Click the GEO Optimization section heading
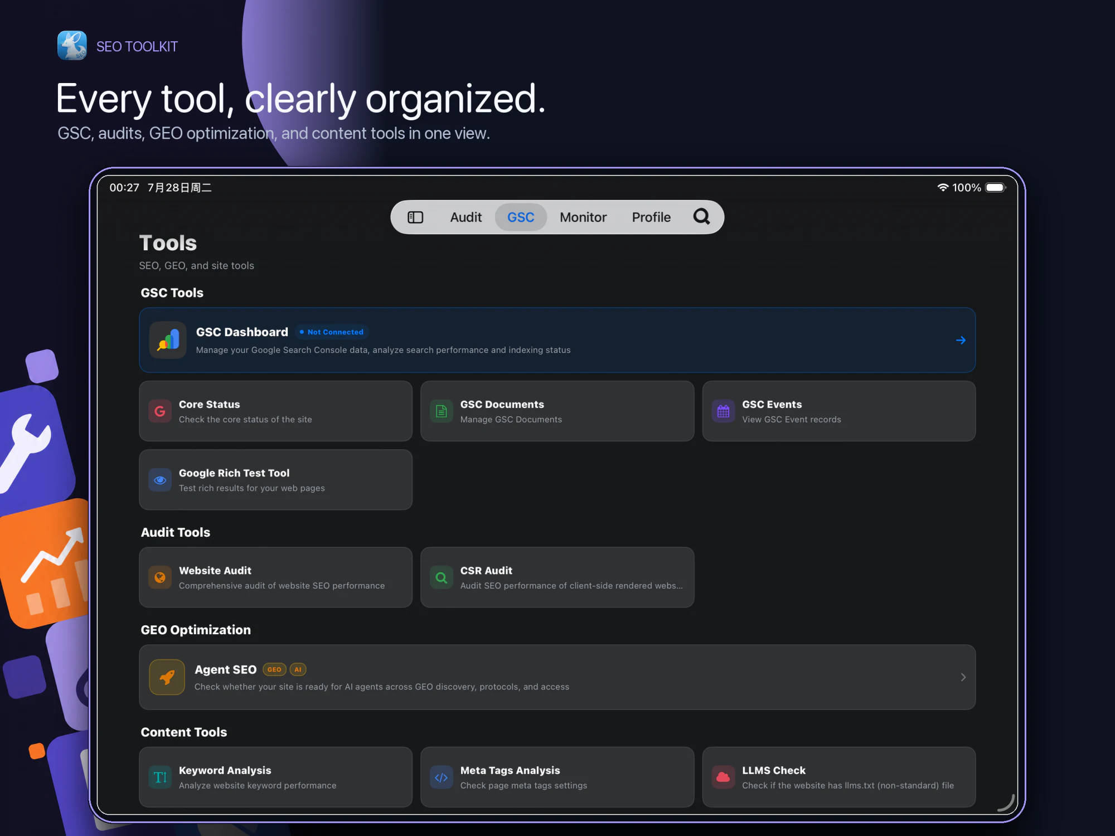This screenshot has width=1115, height=836. [x=196, y=630]
